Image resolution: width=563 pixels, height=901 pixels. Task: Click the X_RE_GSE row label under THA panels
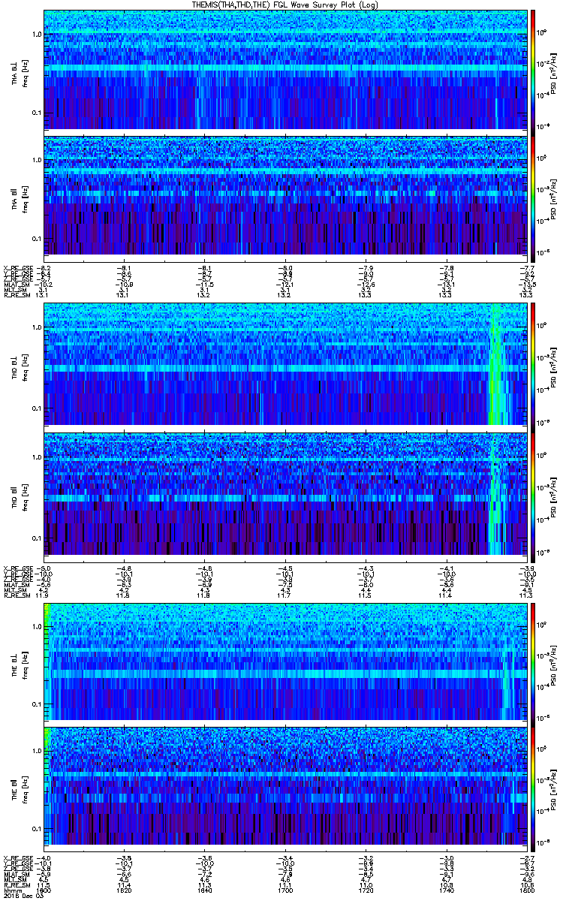pos(17,267)
